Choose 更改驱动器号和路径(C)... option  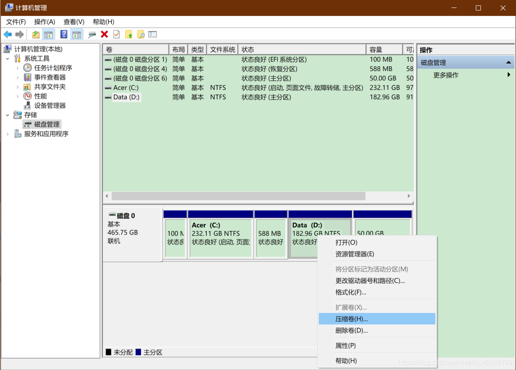coord(377,281)
